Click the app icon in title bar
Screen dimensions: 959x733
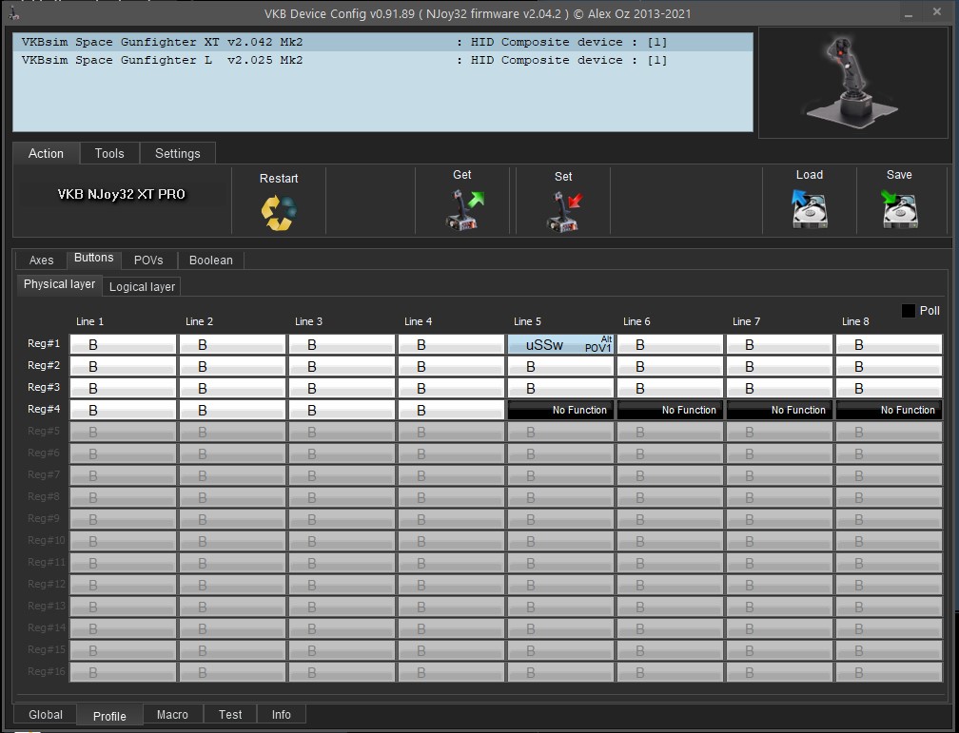tap(13, 13)
